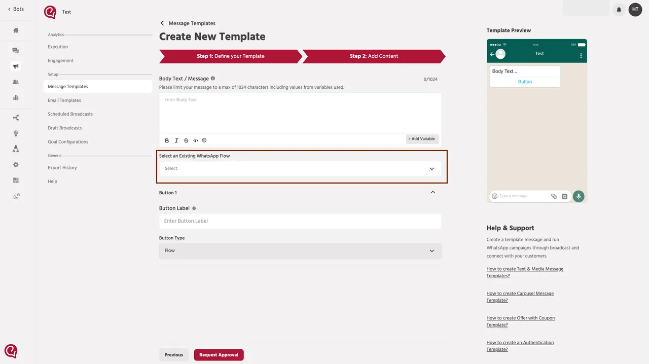649x364 pixels.
Task: Open the conversations chat icon
Action: [16, 50]
